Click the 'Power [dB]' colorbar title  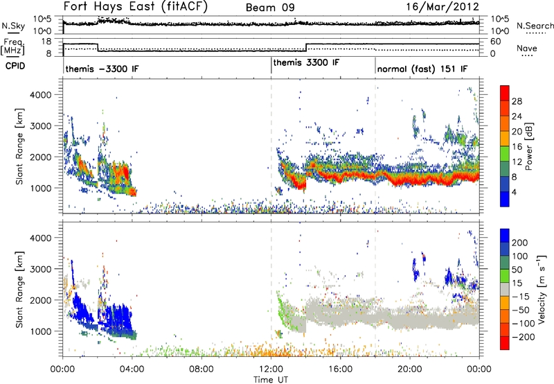coord(529,146)
